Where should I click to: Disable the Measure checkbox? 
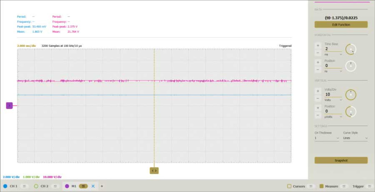point(321,186)
